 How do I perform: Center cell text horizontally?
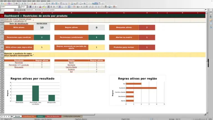click(x=51, y=7)
